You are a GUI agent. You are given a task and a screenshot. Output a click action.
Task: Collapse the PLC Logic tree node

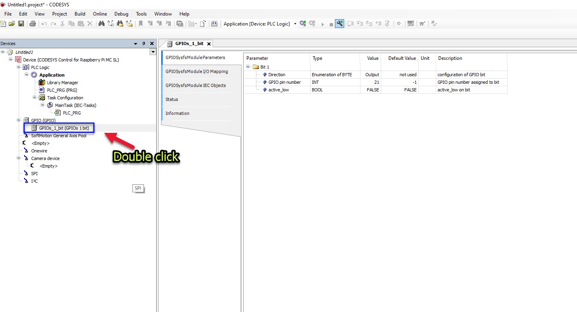point(19,67)
